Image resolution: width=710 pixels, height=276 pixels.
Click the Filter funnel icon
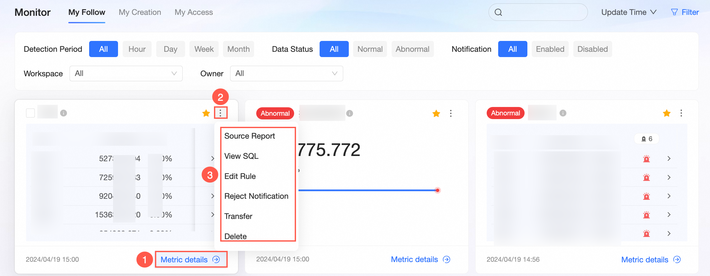(674, 12)
